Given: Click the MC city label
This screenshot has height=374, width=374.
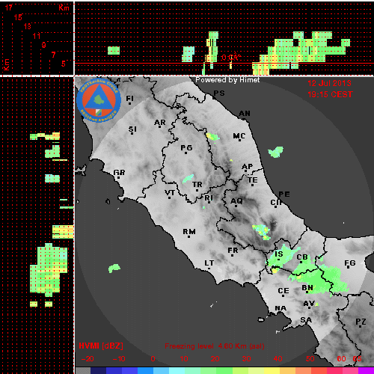Looking at the screenshot, I should [239, 136].
